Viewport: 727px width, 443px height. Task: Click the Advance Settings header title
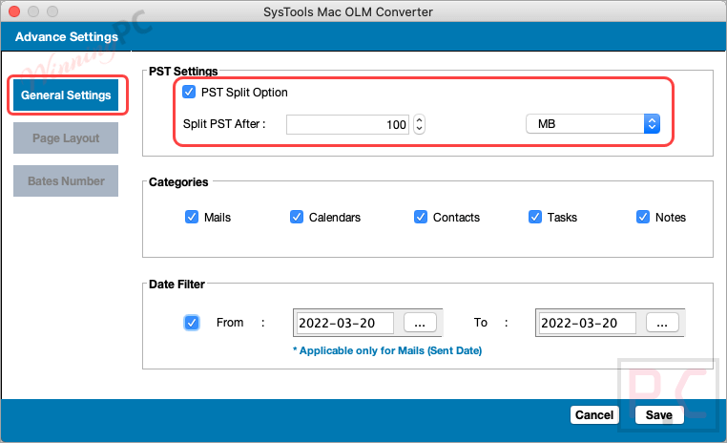[x=67, y=36]
